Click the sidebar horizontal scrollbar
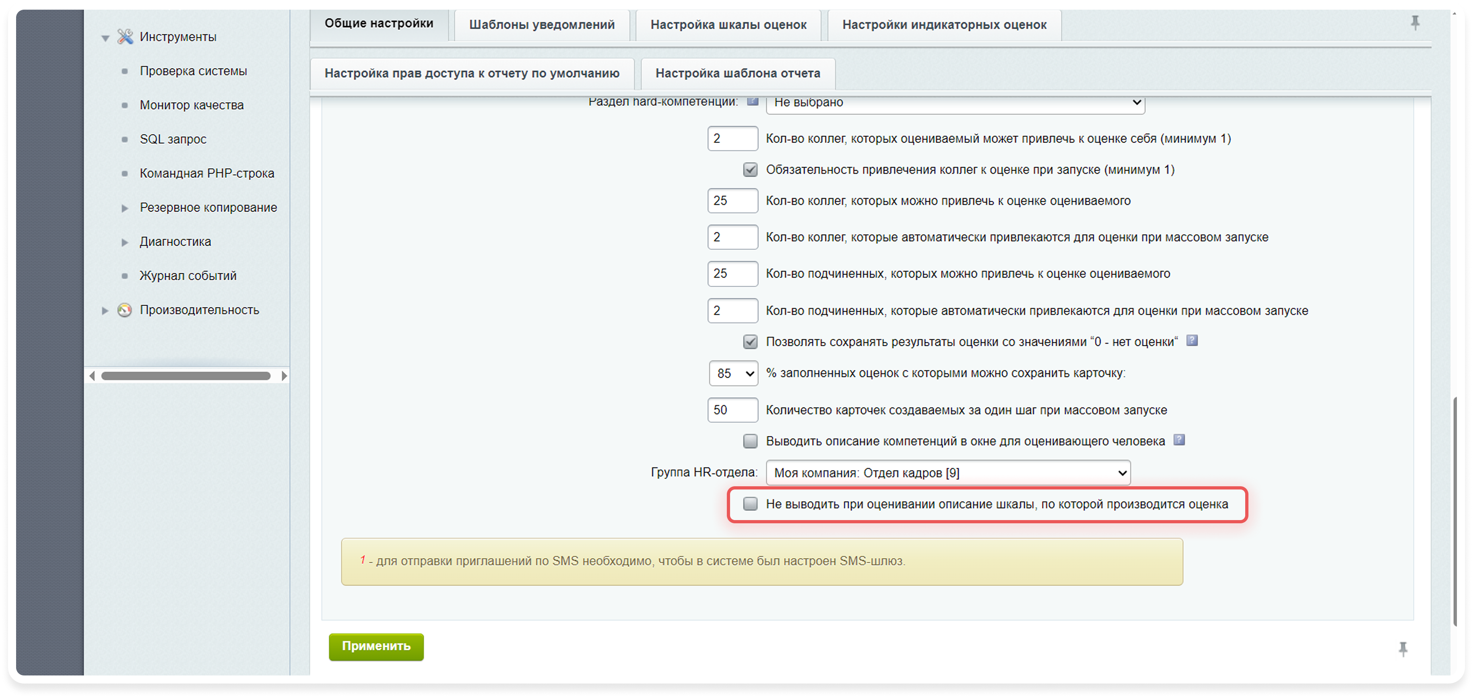This screenshot has width=1473, height=698. click(186, 376)
